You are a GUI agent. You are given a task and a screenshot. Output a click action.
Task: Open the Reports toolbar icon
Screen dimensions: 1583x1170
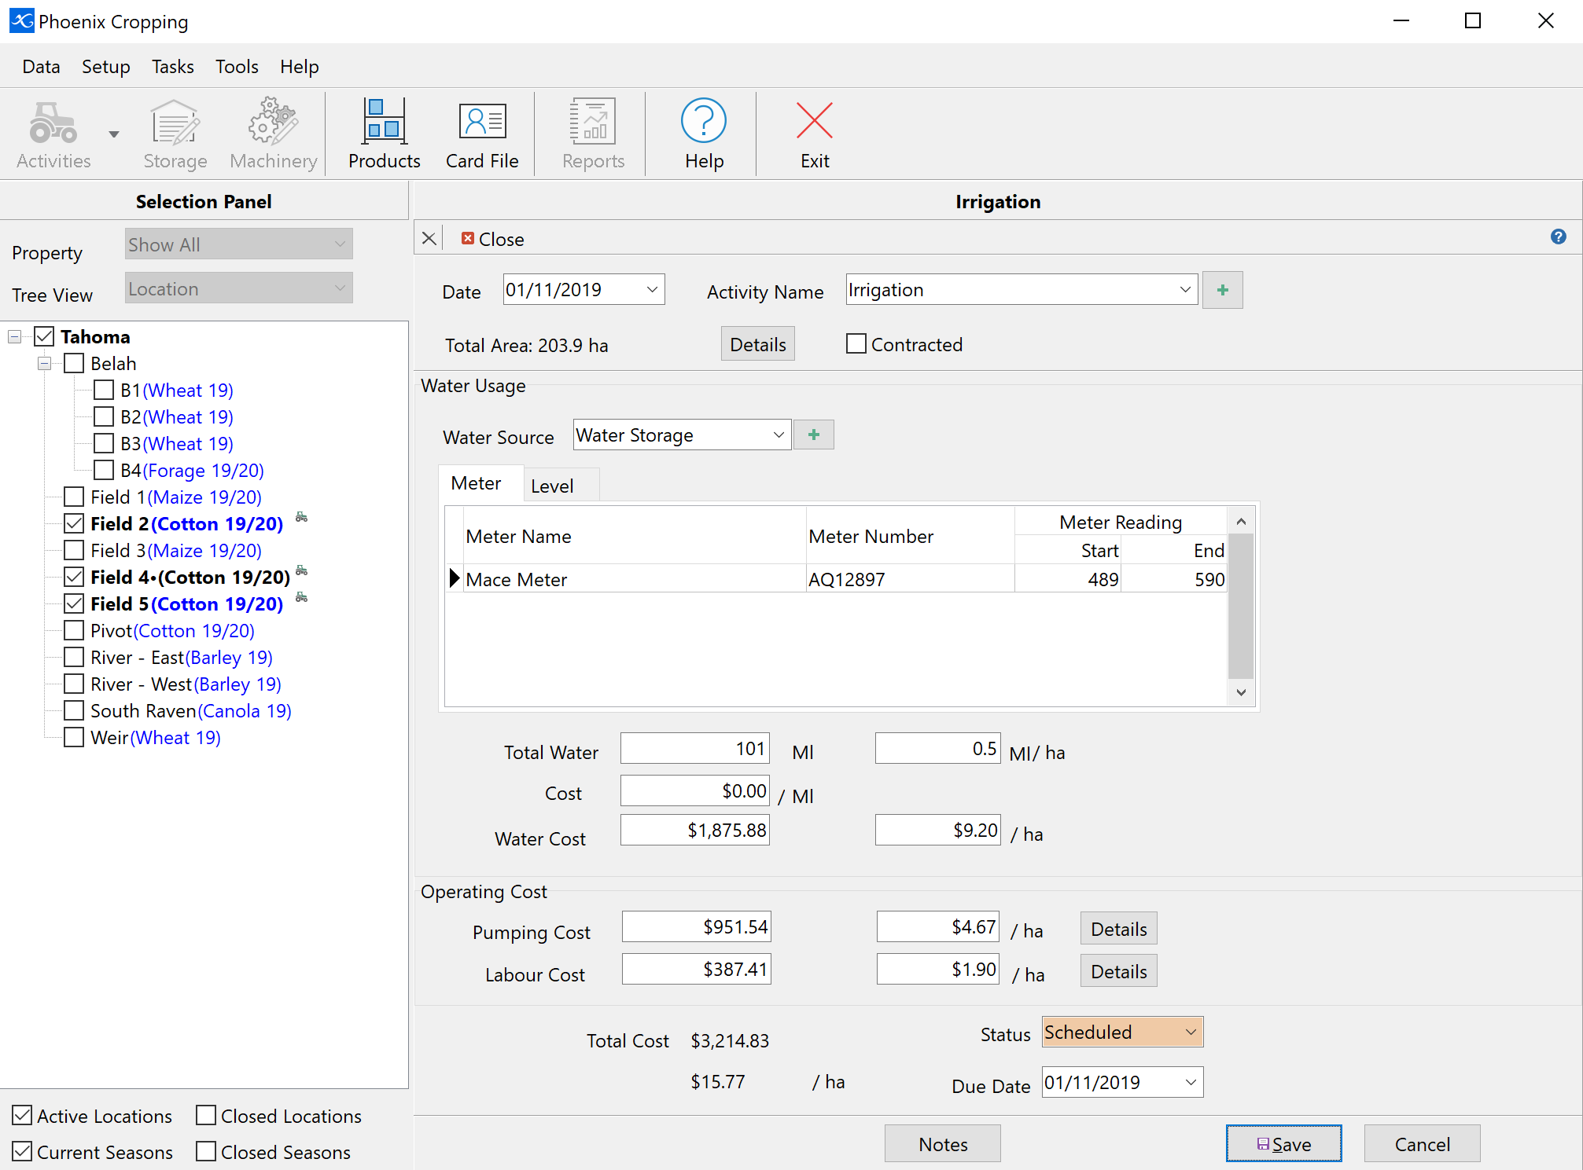point(593,134)
